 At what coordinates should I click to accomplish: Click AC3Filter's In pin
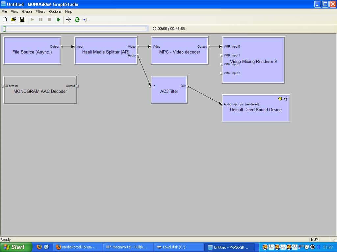click(150, 86)
